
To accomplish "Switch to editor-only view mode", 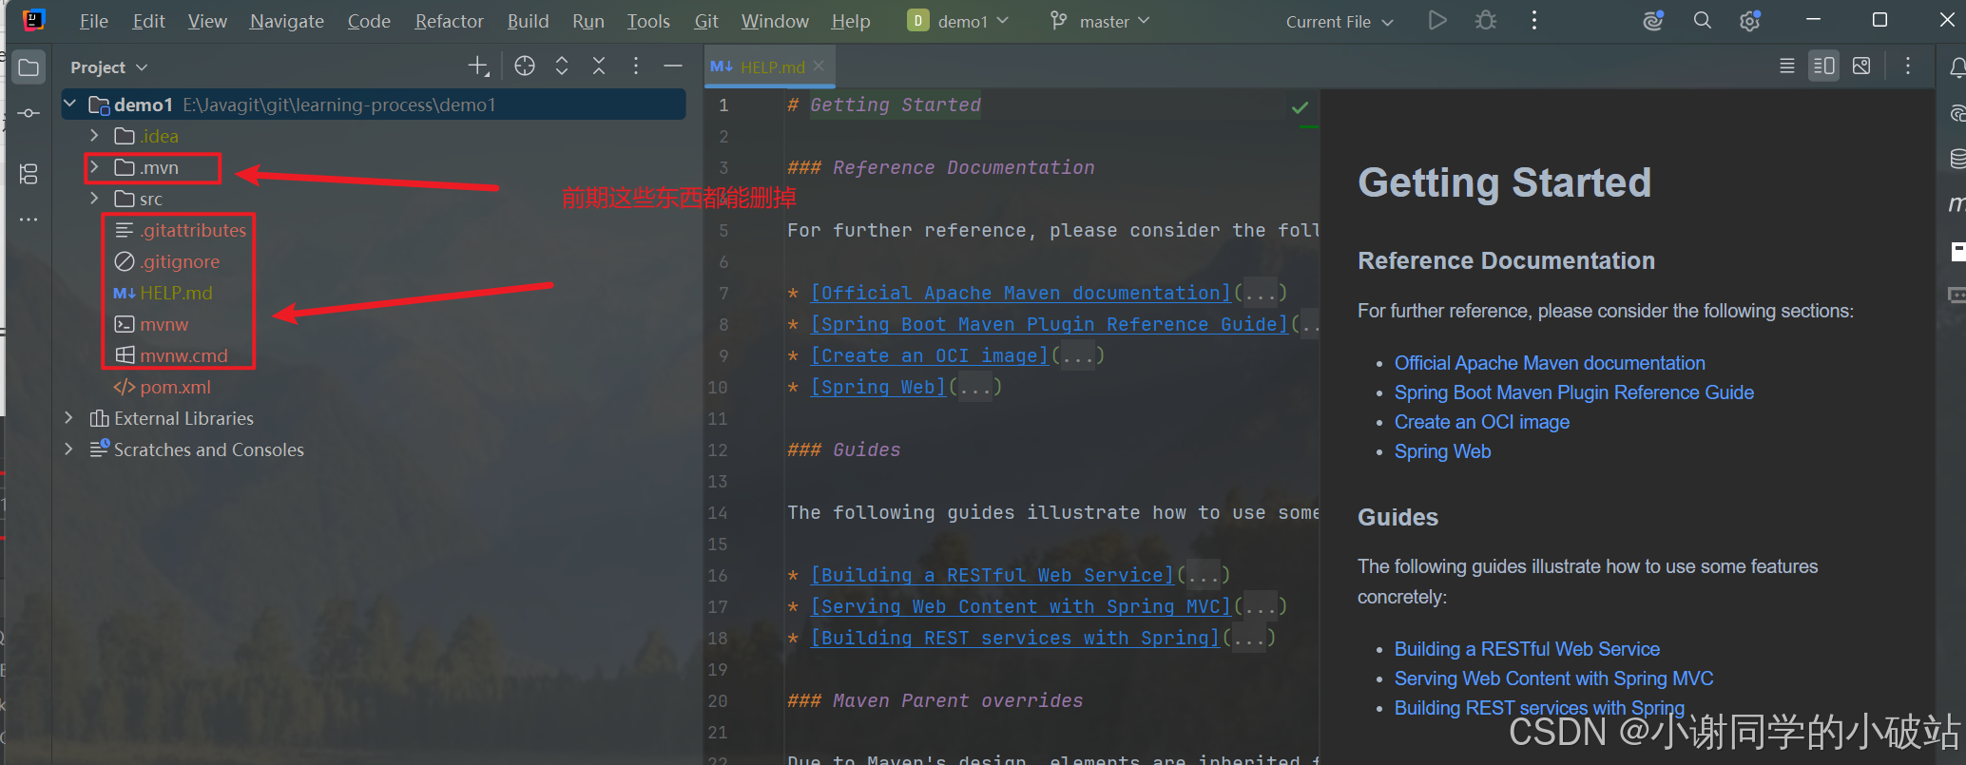I will tap(1787, 66).
